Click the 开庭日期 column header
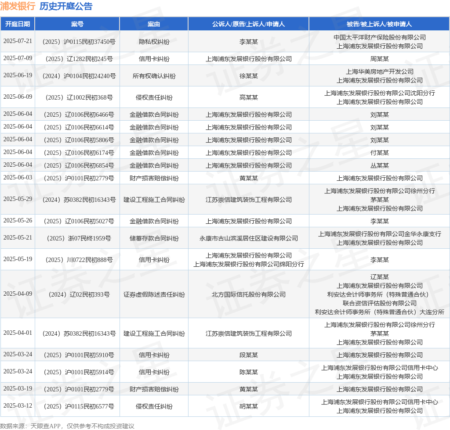Image resolution: width=450 pixels, height=430 pixels. (x=18, y=24)
